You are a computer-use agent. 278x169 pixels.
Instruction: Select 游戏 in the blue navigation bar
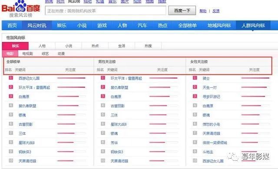pyautogui.click(x=102, y=25)
